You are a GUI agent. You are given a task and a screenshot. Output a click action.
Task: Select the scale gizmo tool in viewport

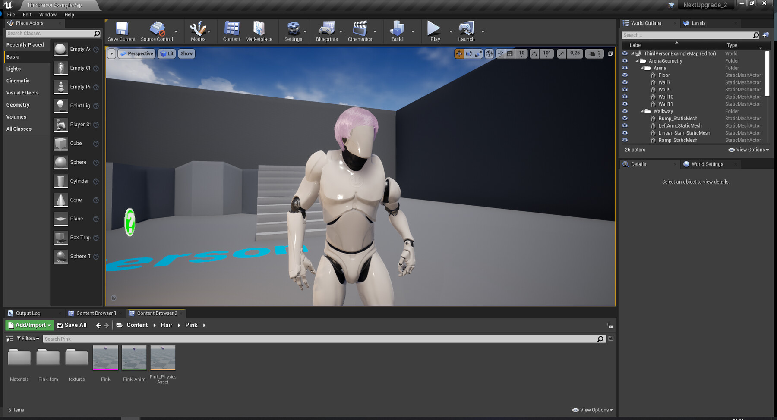479,53
